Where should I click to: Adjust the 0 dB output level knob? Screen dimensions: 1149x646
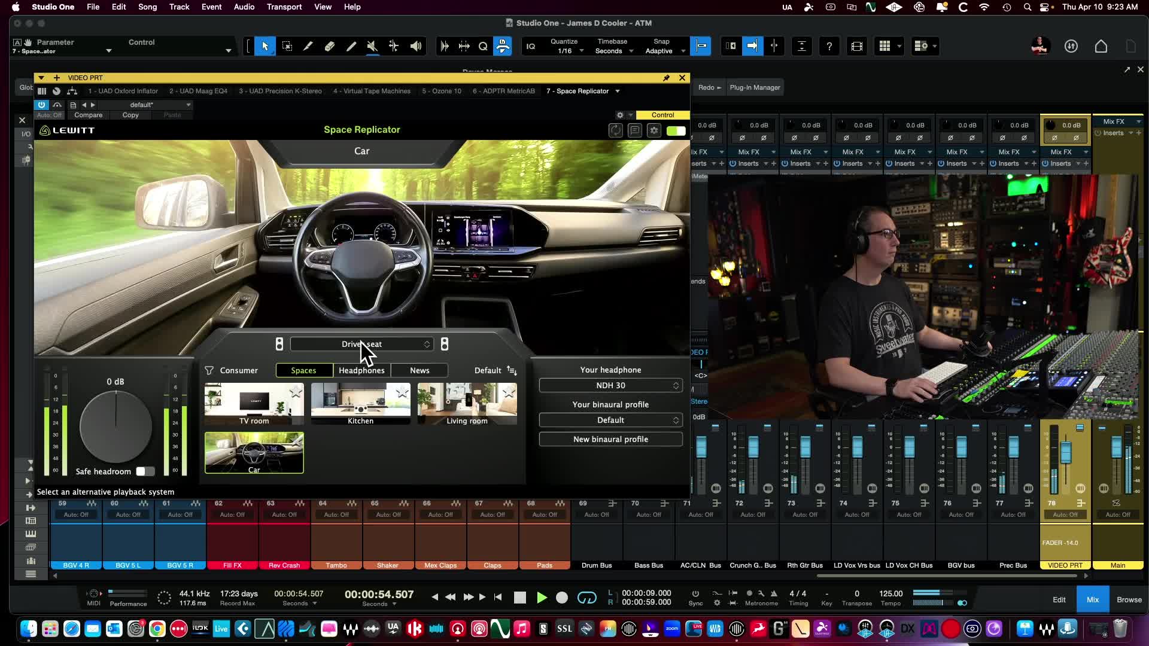click(x=116, y=426)
